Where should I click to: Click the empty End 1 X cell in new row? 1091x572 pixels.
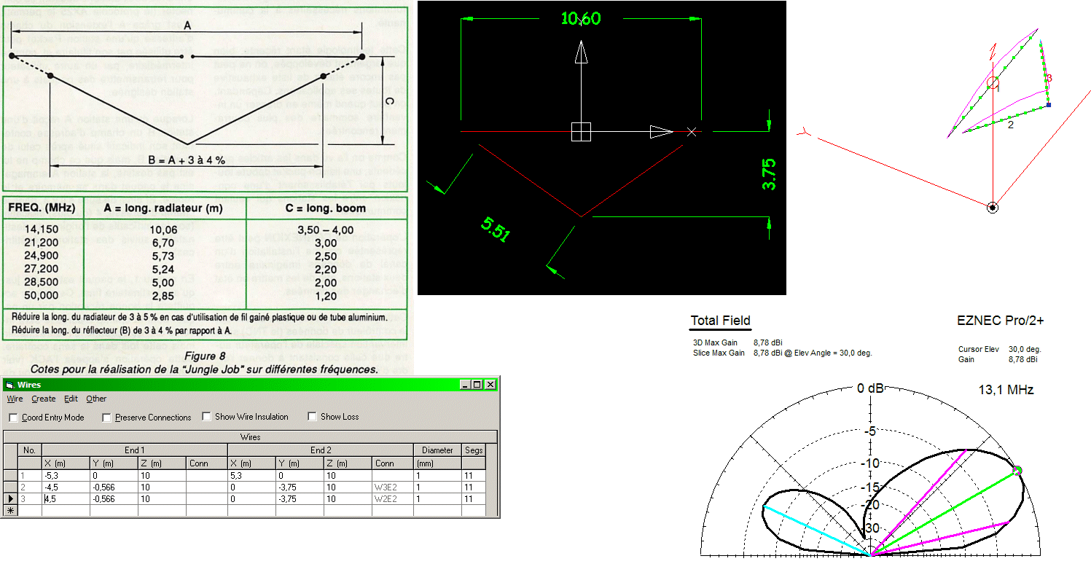pos(66,511)
